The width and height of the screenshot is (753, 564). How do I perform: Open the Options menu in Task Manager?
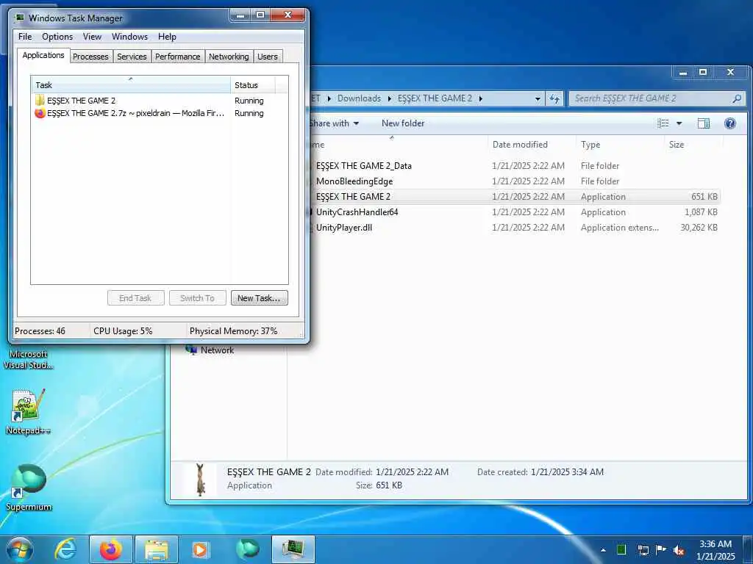pos(57,37)
